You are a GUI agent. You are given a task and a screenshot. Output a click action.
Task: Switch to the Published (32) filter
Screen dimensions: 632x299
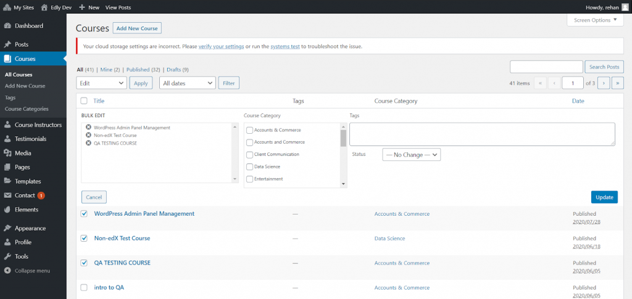coord(144,70)
